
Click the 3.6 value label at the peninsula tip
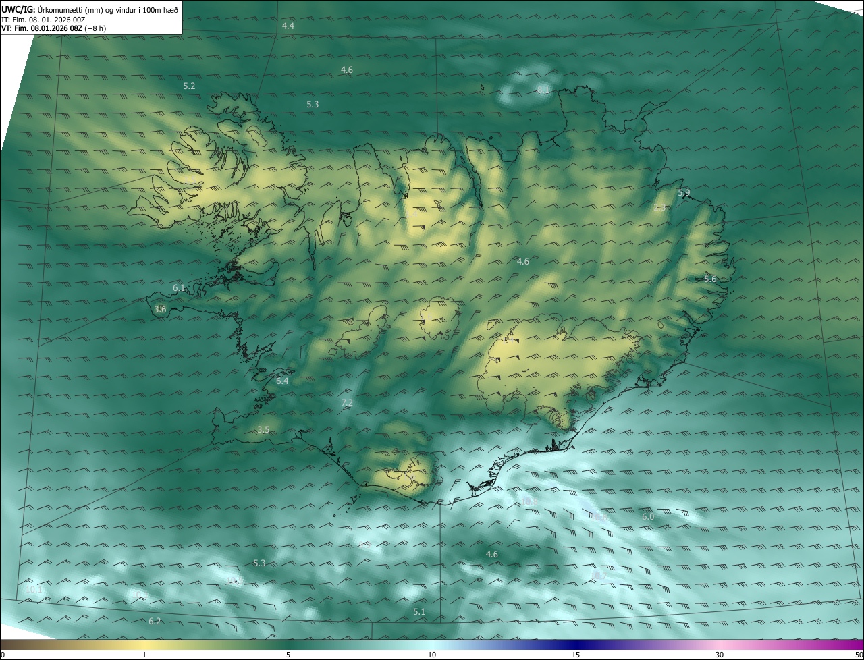[160, 310]
